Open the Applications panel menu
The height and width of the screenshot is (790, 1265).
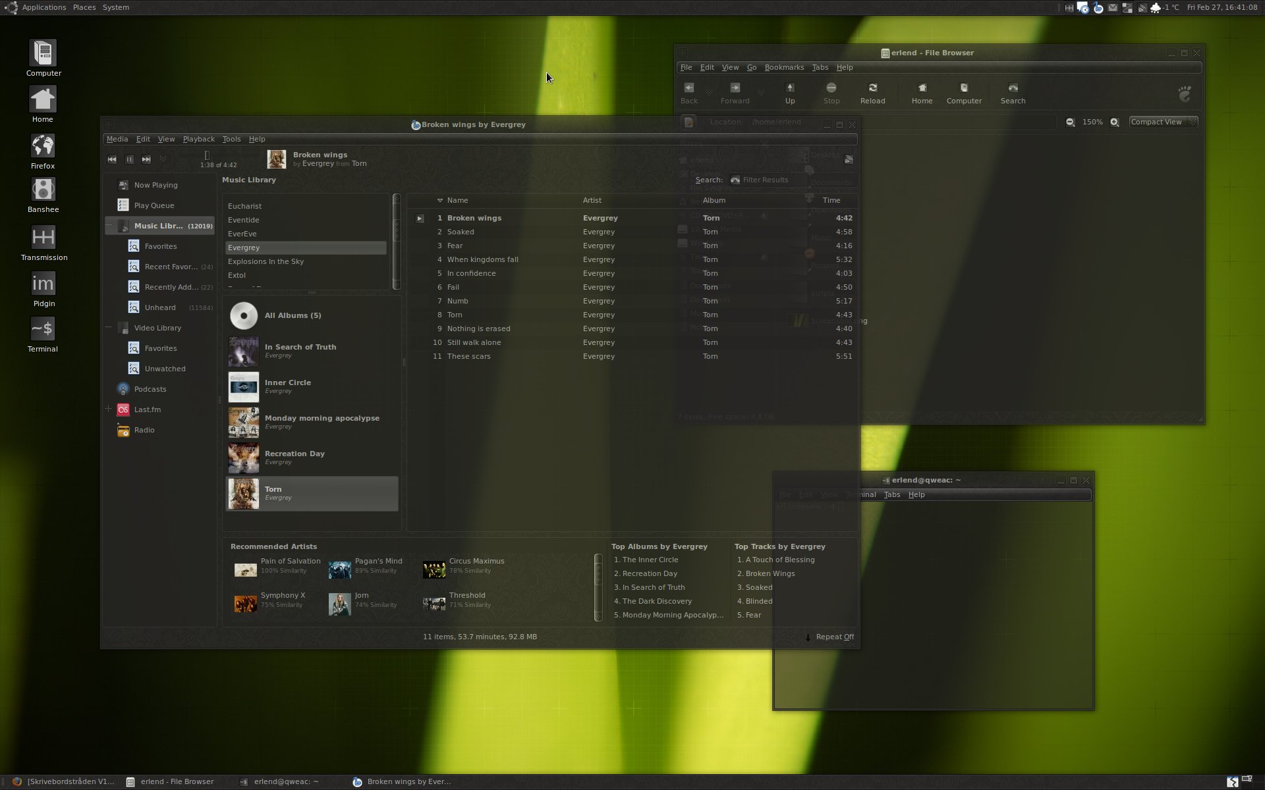(x=43, y=7)
